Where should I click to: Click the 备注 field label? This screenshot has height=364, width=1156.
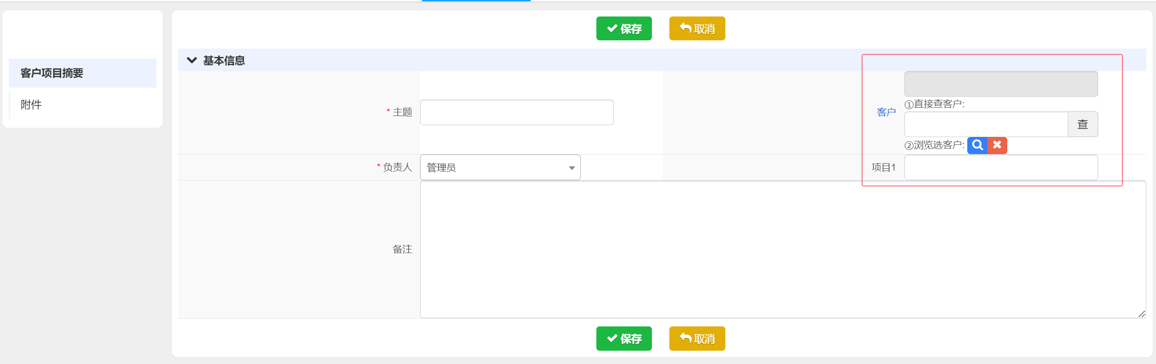pyautogui.click(x=403, y=249)
